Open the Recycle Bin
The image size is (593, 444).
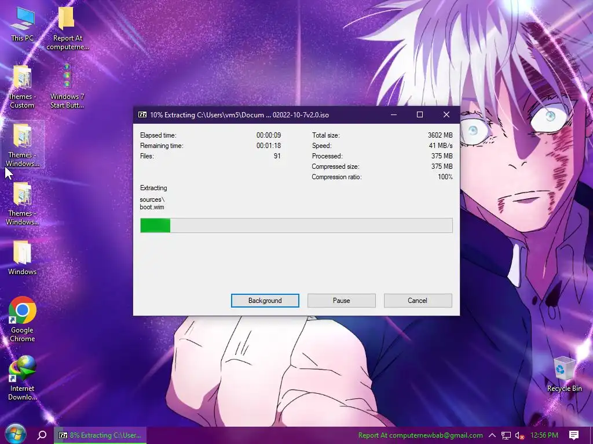coord(564,374)
